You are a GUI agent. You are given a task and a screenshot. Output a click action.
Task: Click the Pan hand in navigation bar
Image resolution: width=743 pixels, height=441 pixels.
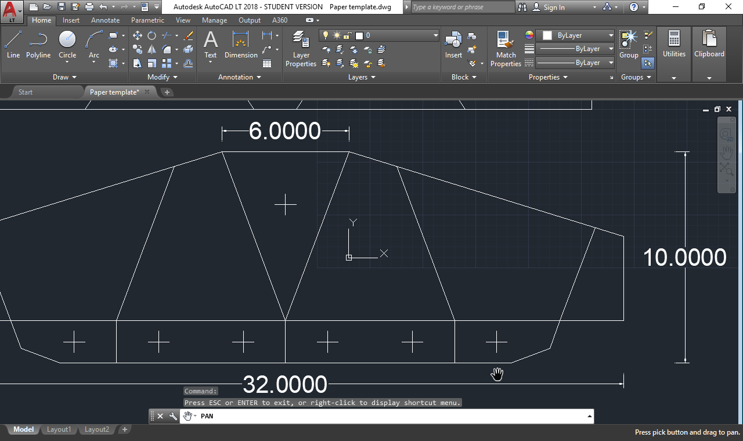click(726, 153)
